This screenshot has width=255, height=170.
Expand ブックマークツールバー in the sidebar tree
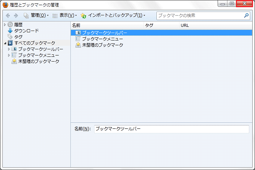pos(9,49)
